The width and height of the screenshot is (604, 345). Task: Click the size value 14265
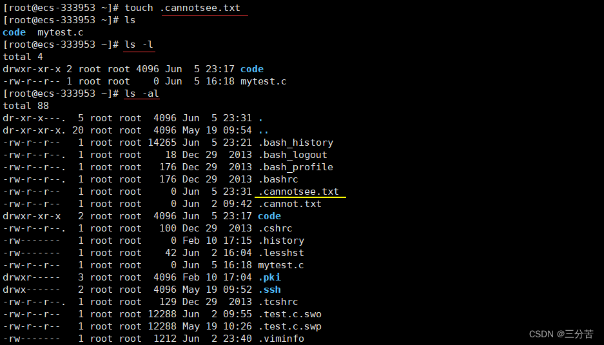pos(162,143)
